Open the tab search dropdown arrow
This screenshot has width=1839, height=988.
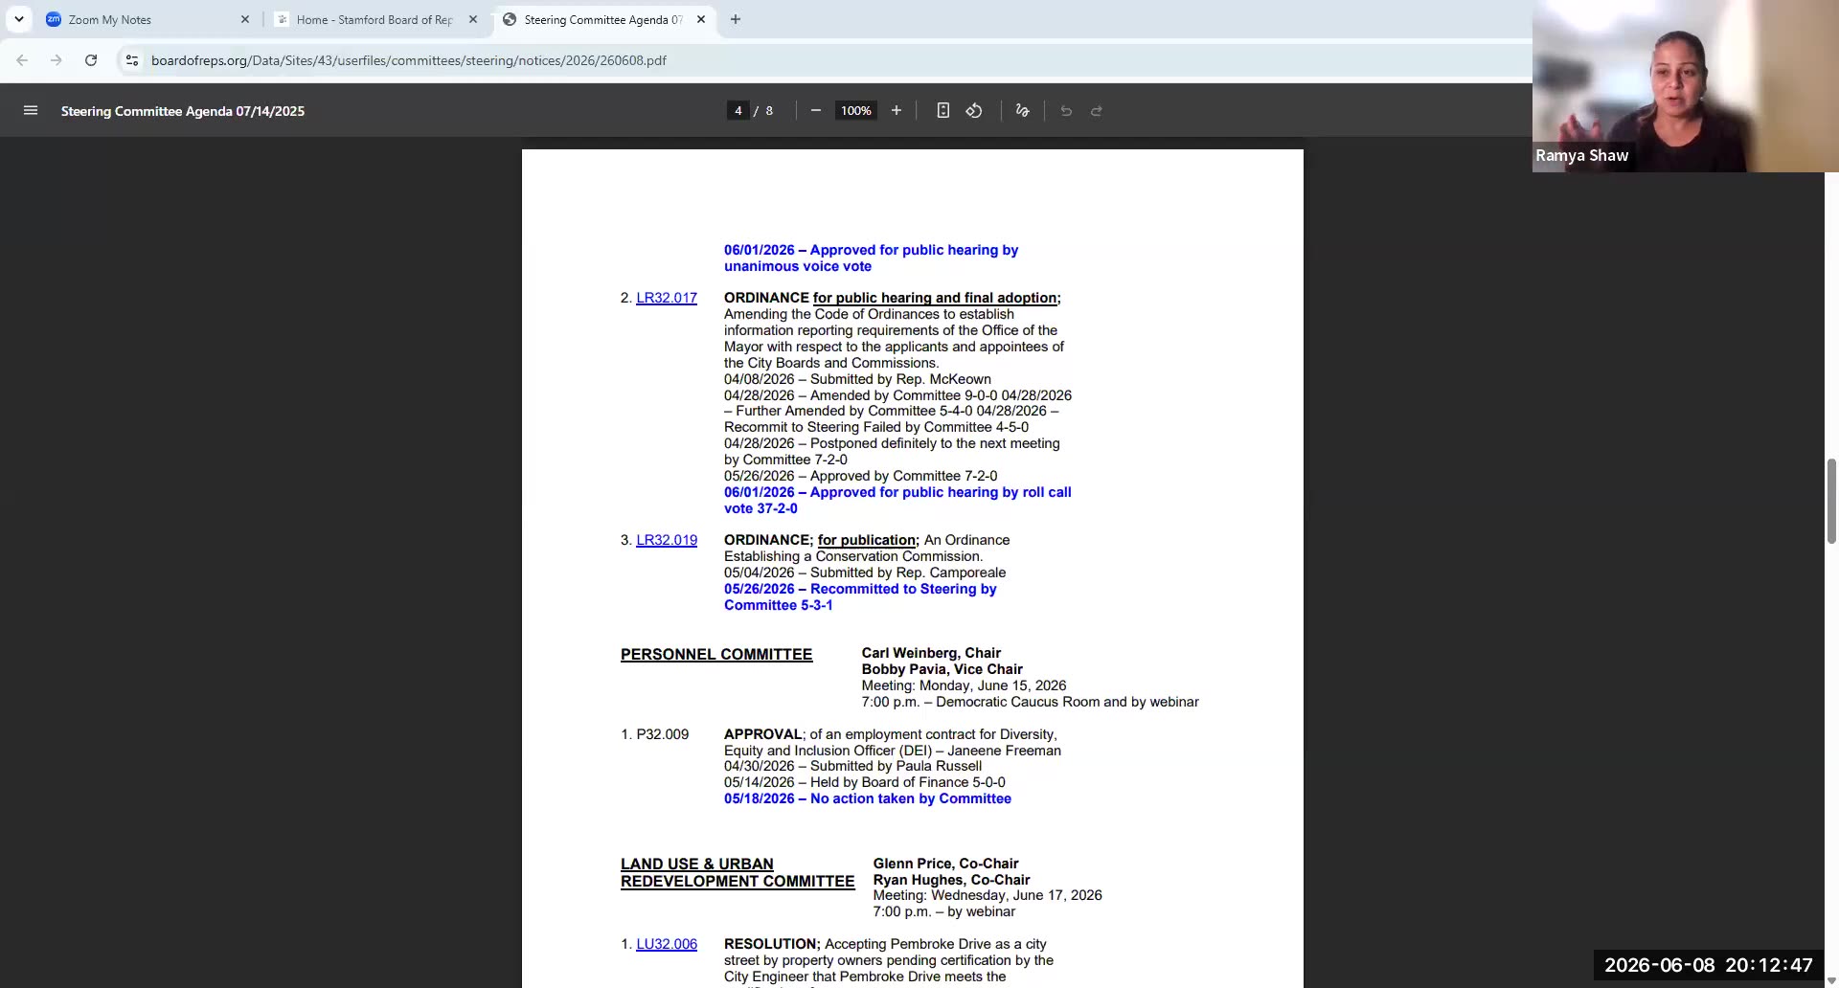pyautogui.click(x=19, y=19)
